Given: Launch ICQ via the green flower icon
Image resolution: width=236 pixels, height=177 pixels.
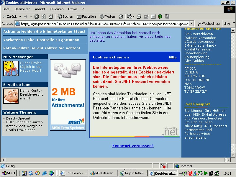Looking at the screenshot, I should [x=160, y=17].
